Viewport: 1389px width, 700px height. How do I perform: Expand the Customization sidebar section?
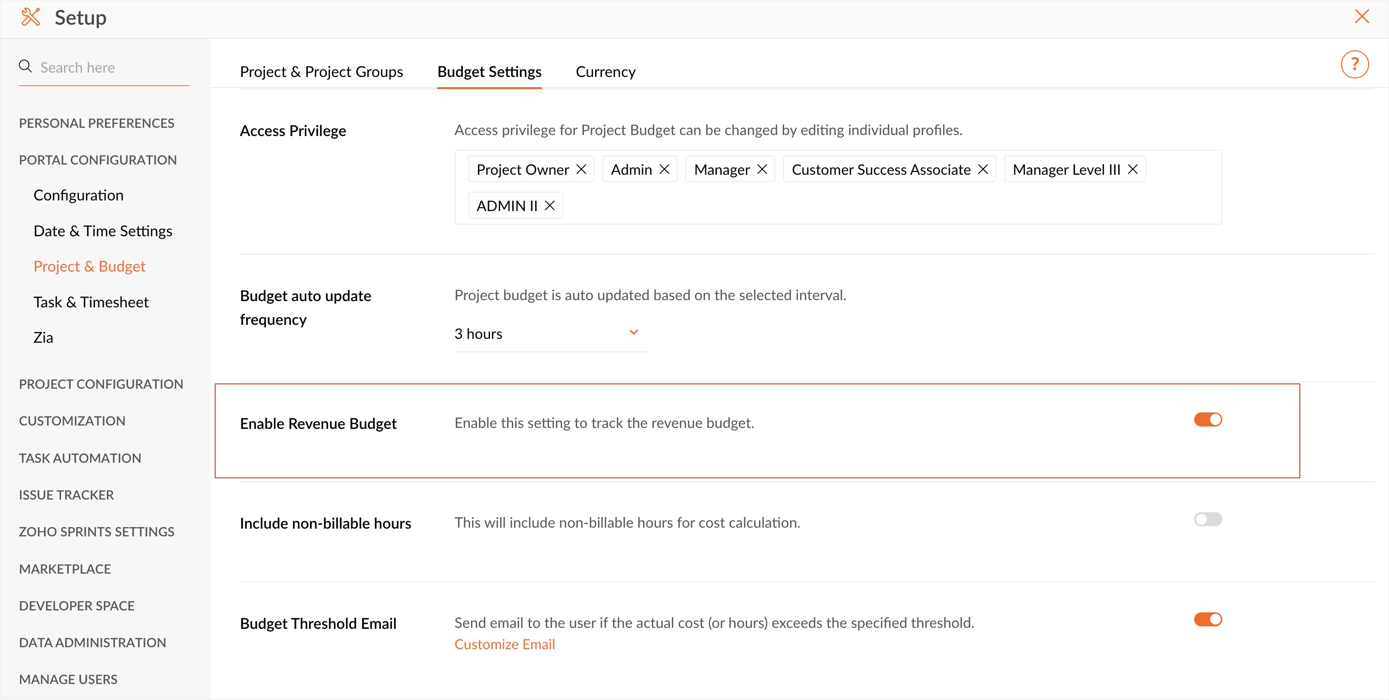[x=72, y=421]
